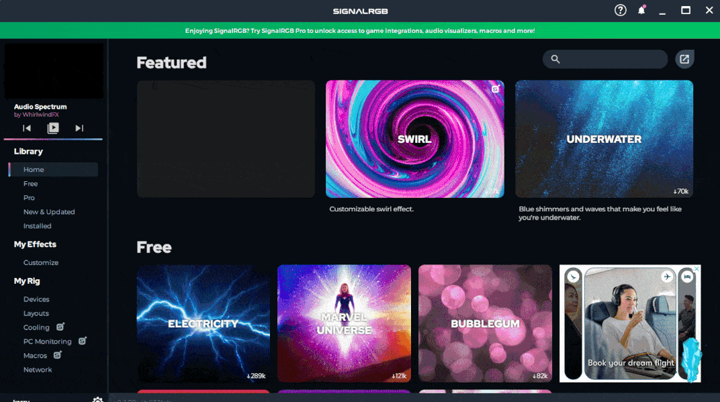This screenshot has height=402, width=720.
Task: Open PC Monitoring page
Action: (47, 342)
